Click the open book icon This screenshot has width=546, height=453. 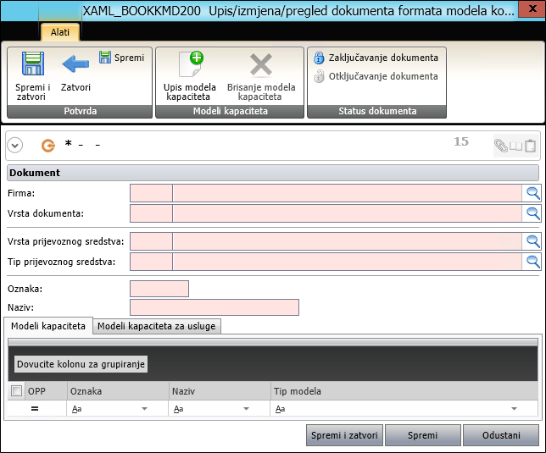point(515,146)
